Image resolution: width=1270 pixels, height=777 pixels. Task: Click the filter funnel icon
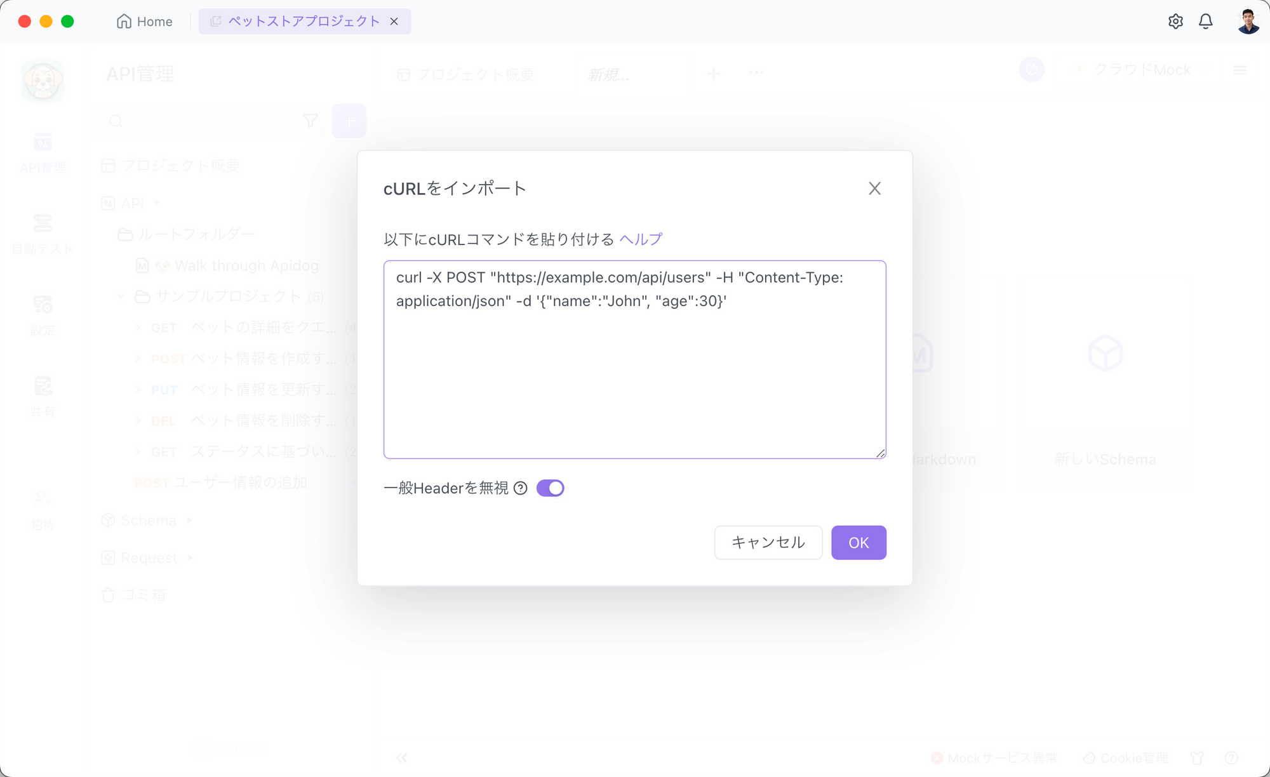coord(310,121)
